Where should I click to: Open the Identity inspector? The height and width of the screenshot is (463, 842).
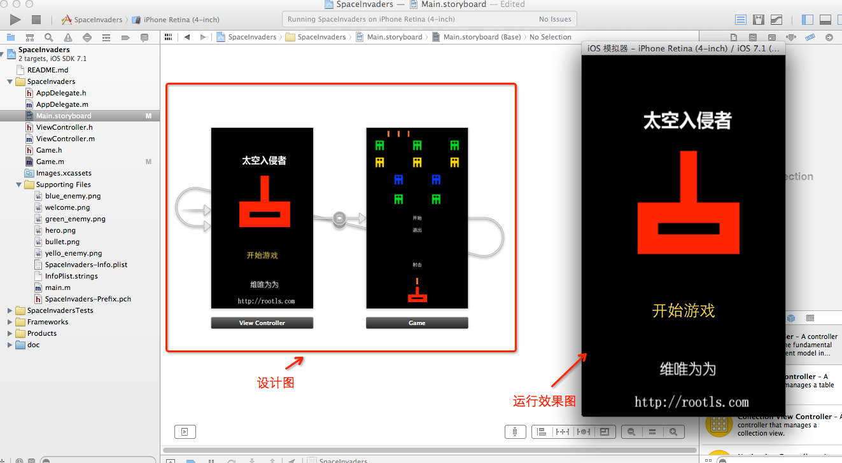click(772, 38)
